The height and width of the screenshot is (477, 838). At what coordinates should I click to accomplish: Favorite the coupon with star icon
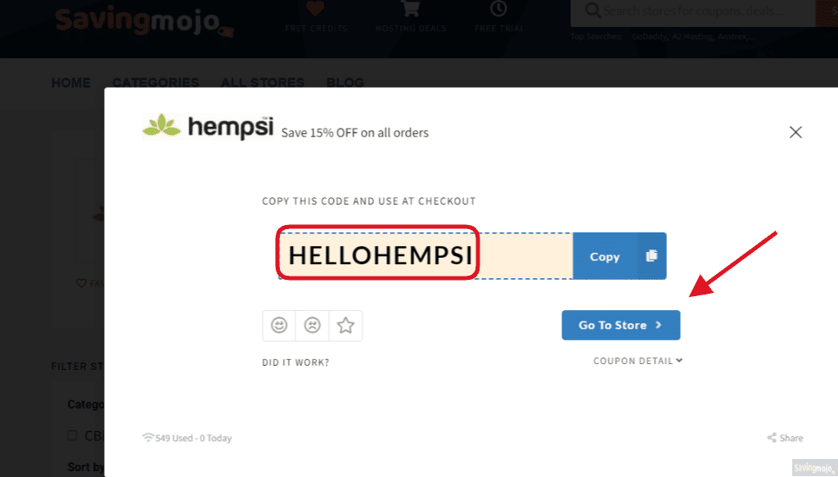[346, 326]
